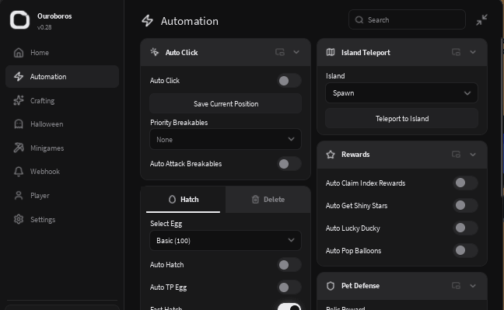The image size is (504, 310).
Task: Click the egg icon on Hatch tab
Action: pos(173,200)
